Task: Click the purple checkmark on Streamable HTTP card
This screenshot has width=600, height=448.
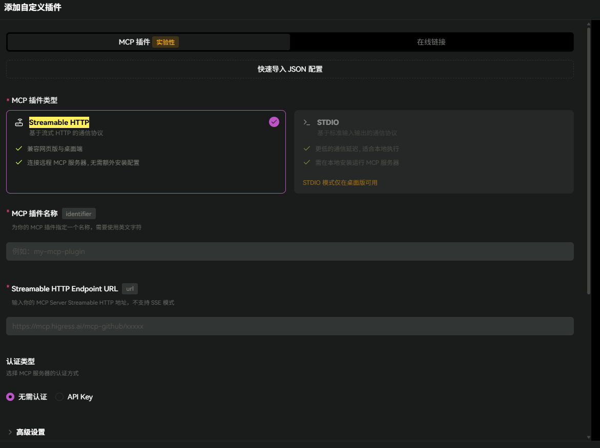Action: (x=274, y=122)
